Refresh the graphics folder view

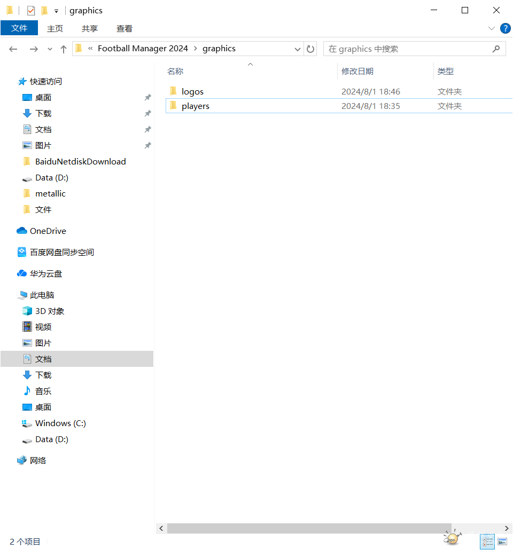[310, 49]
